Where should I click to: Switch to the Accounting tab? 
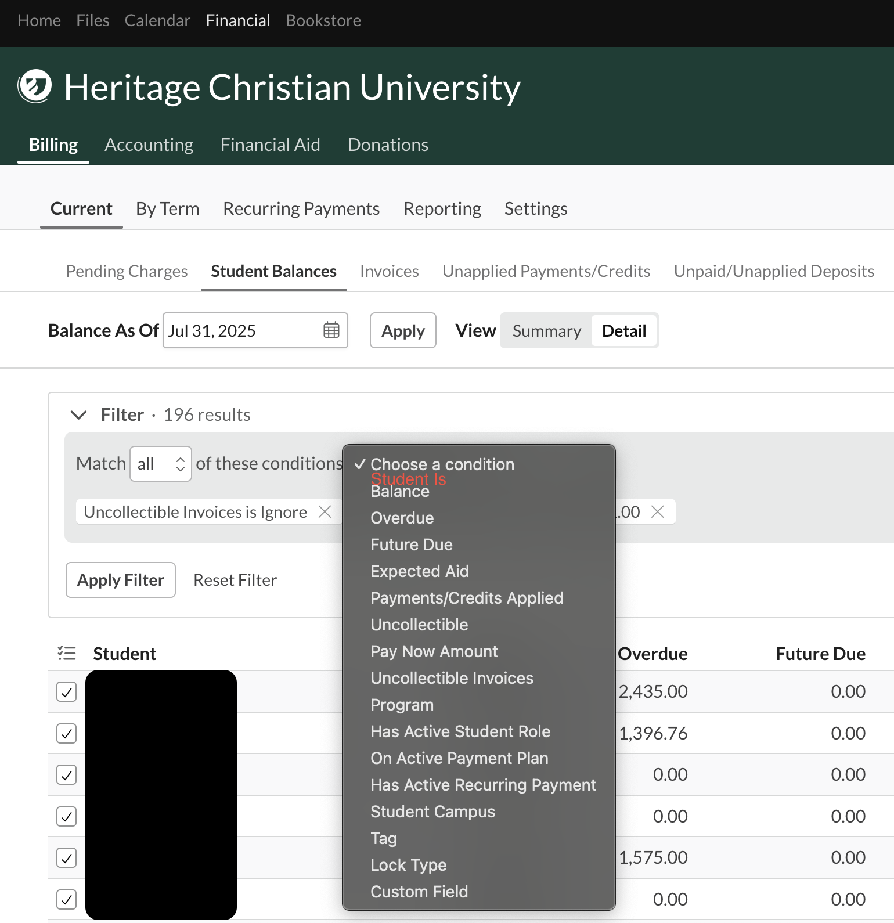[x=149, y=145]
